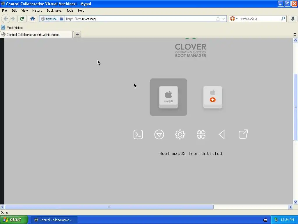
Task: Click the vertical scrollbar down arrow
Action: point(295,202)
